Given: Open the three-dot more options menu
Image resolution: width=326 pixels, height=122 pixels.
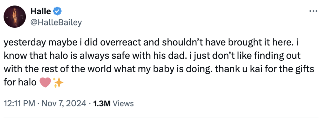Looking at the screenshot, I should (313, 11).
